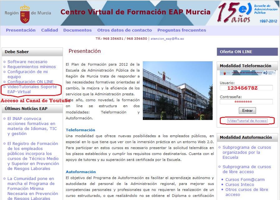This screenshot has height=200, width=280.
Task: Go to the Documentos menu item
Action: tap(78, 30)
